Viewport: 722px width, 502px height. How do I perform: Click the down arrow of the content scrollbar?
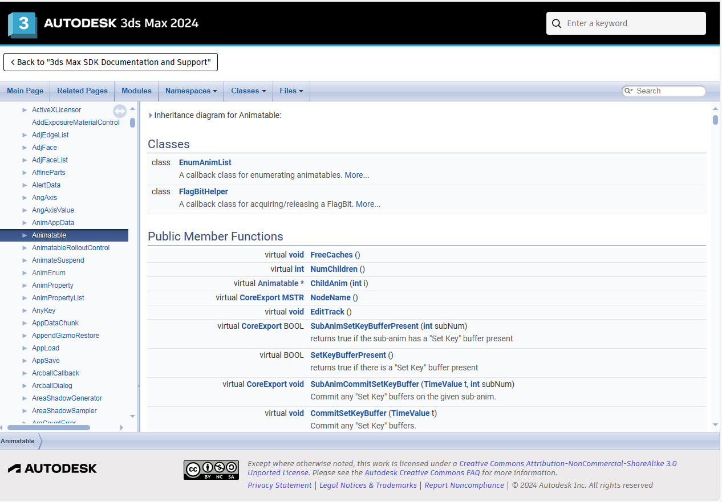coord(716,425)
